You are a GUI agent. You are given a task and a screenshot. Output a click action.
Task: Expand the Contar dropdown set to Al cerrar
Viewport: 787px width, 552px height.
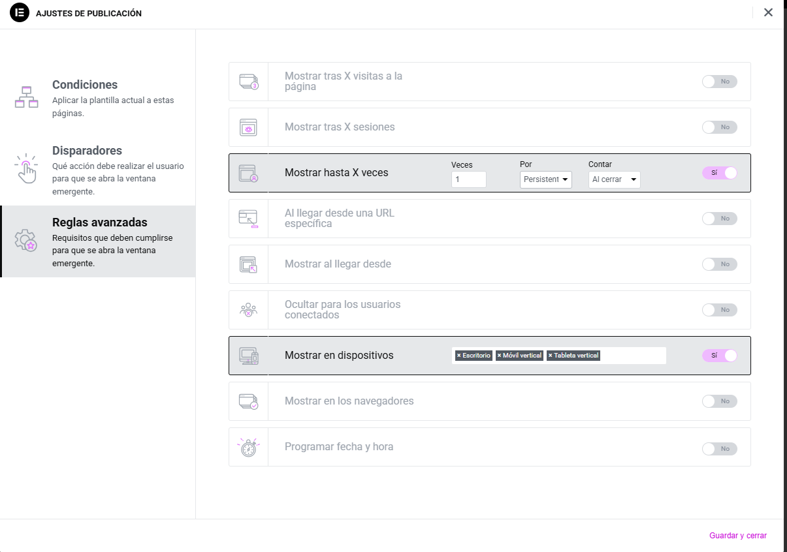(x=614, y=179)
